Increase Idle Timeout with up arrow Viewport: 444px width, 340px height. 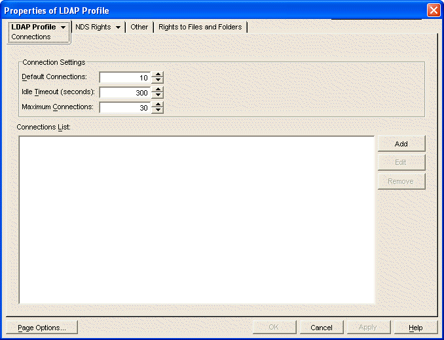157,90
